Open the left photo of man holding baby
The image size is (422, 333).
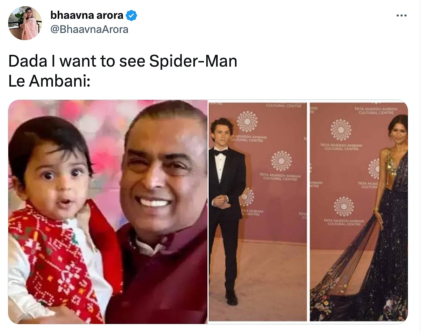pos(108,212)
